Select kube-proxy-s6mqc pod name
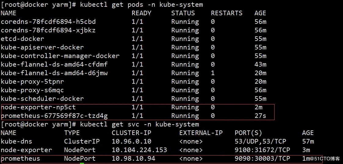Image resolution: width=343 pixels, height=164 pixels. [x=32, y=90]
